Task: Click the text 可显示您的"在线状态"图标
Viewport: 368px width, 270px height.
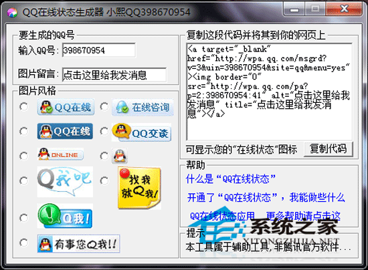Action: pos(242,149)
